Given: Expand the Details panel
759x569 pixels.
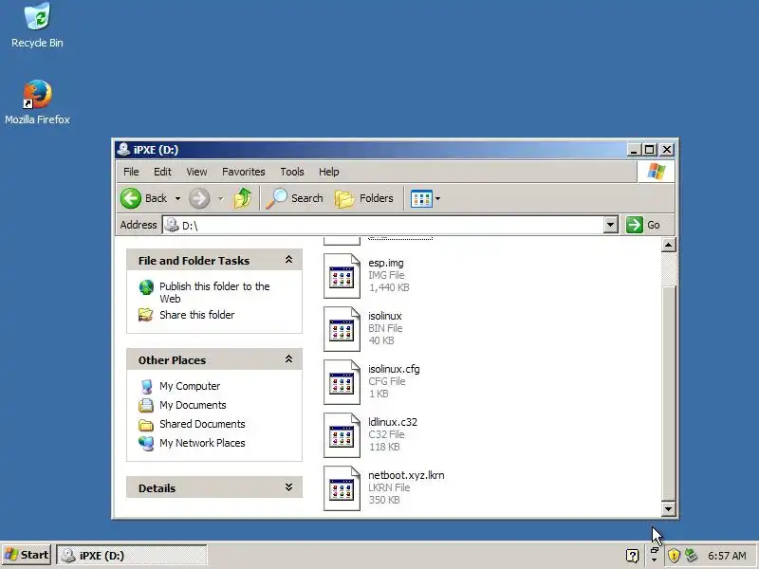Looking at the screenshot, I should (288, 487).
